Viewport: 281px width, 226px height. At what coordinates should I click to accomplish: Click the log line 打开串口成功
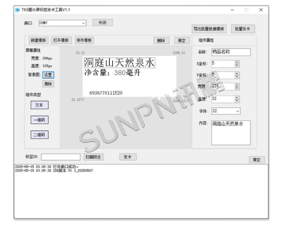(47, 166)
